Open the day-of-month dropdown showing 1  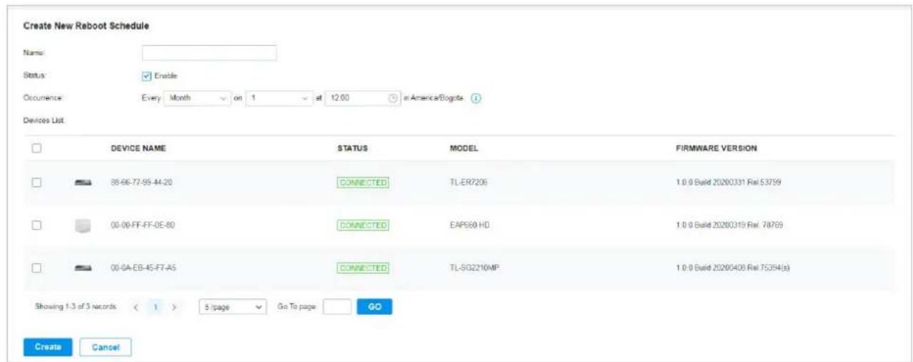pos(279,97)
